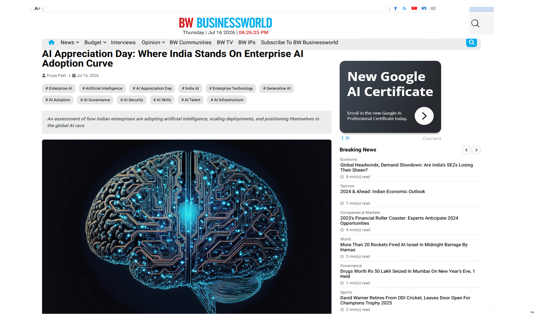540x314 pixels.
Task: Select the AI Security tag
Action: tap(132, 100)
